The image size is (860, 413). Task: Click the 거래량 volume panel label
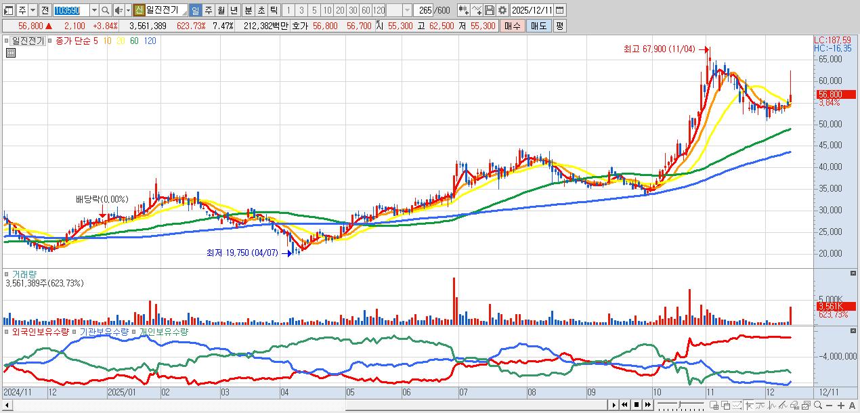(23, 274)
